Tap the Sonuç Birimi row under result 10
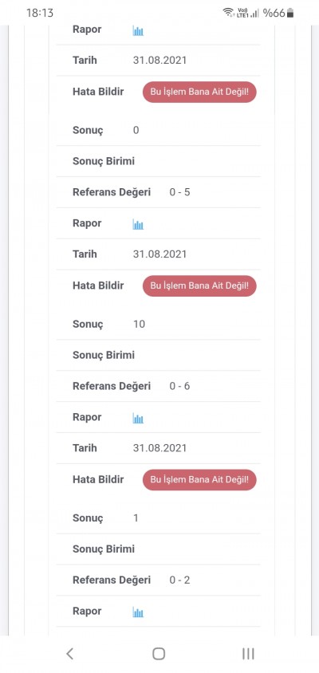319x673 pixels. (x=159, y=356)
